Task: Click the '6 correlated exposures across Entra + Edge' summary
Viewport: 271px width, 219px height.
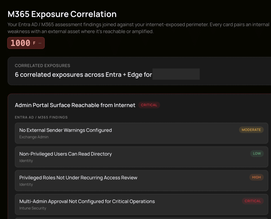Action: (x=83, y=75)
